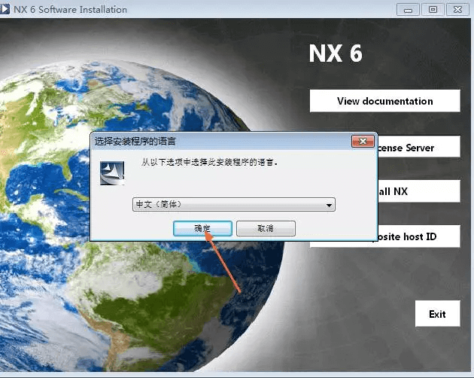474x378 pixels.
Task: Cancel language selection with 取消 button
Action: pyautogui.click(x=266, y=228)
